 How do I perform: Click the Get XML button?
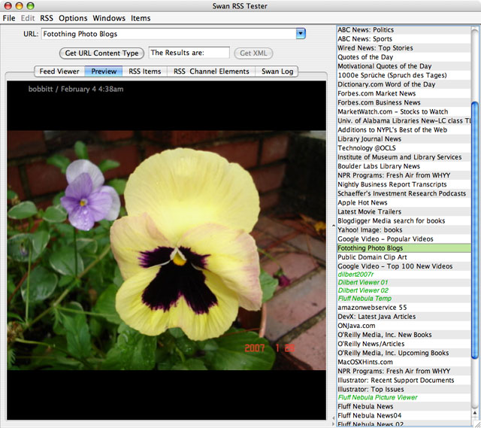point(253,53)
